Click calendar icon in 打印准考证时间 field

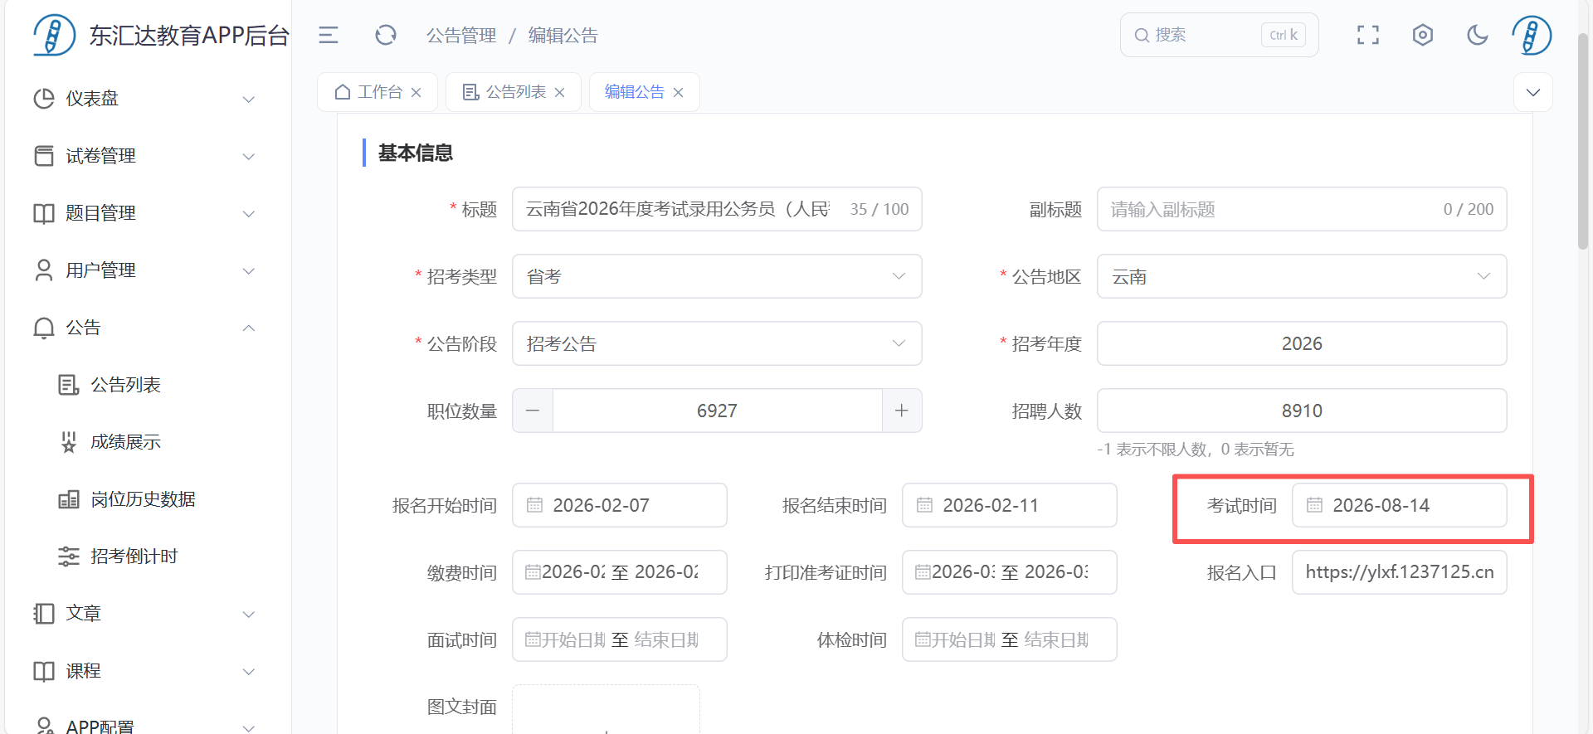pyautogui.click(x=923, y=572)
